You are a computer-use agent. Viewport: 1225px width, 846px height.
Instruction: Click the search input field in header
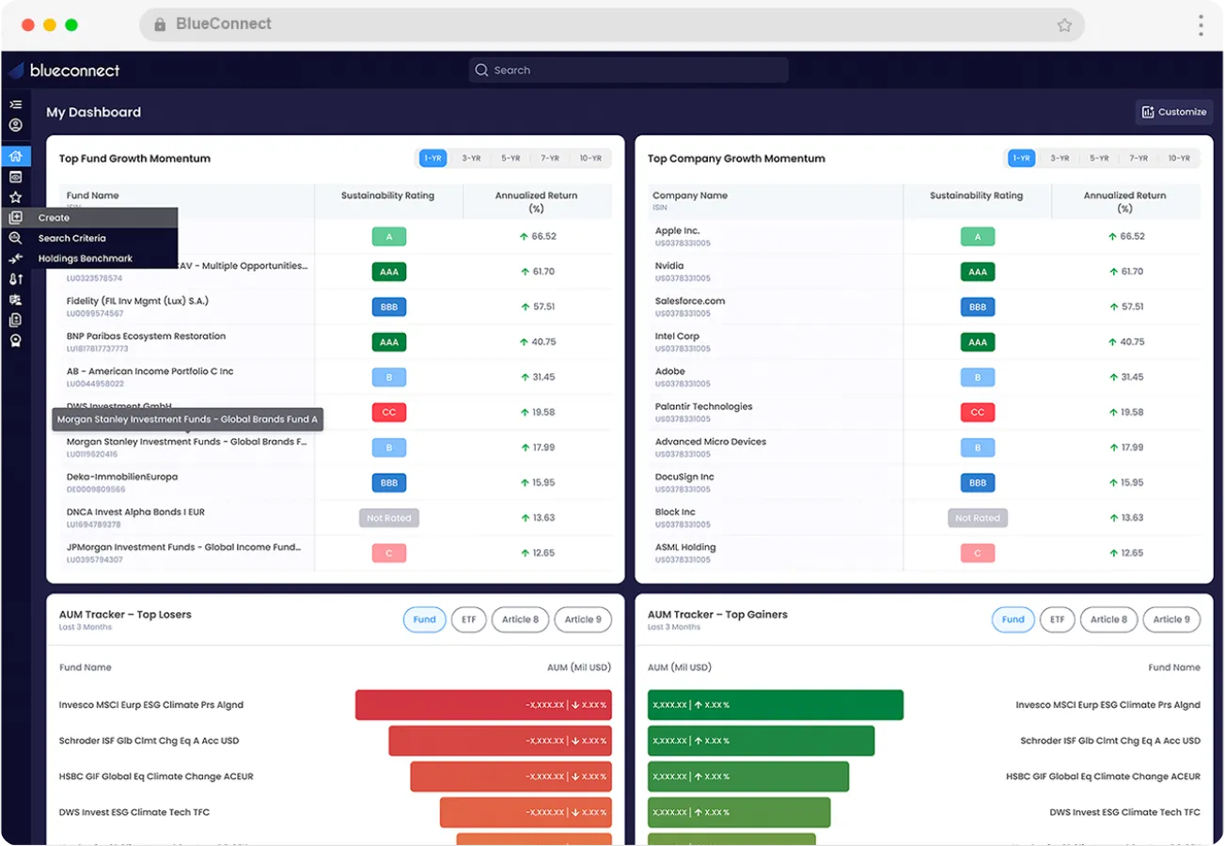628,70
